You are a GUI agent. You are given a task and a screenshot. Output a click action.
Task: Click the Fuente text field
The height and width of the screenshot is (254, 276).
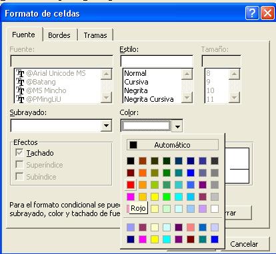[61, 61]
